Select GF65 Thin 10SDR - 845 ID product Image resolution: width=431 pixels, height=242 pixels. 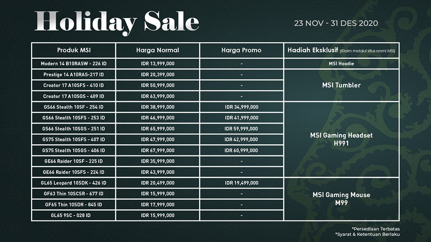[74, 205]
